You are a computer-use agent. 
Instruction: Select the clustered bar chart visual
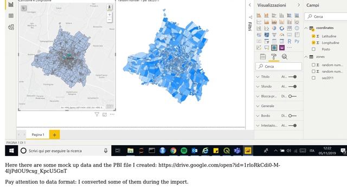point(274,15)
